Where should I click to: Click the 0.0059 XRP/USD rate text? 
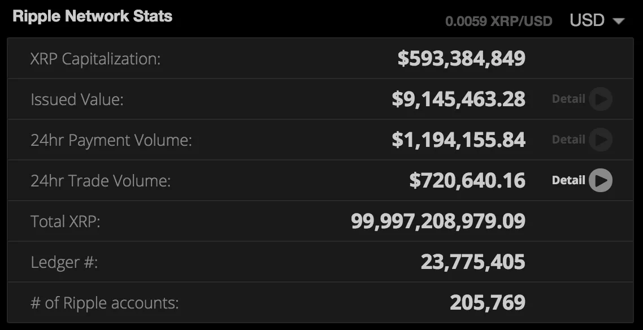pyautogui.click(x=499, y=21)
